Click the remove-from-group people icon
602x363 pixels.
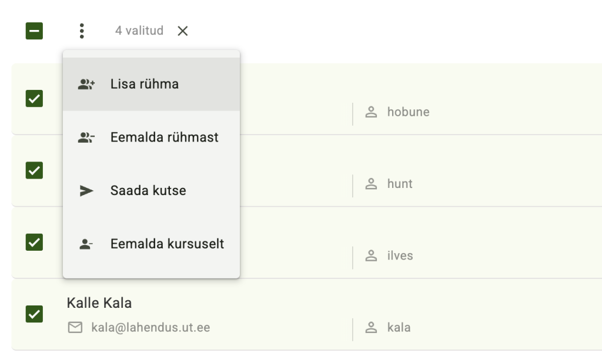[86, 137]
